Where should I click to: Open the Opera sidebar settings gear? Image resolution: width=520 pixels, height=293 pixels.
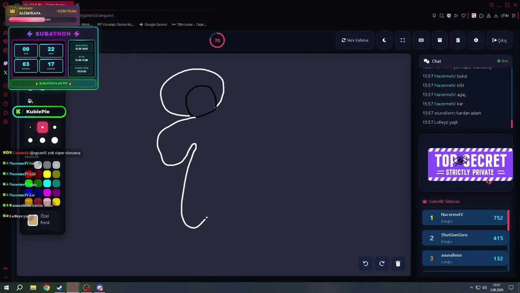[5, 122]
